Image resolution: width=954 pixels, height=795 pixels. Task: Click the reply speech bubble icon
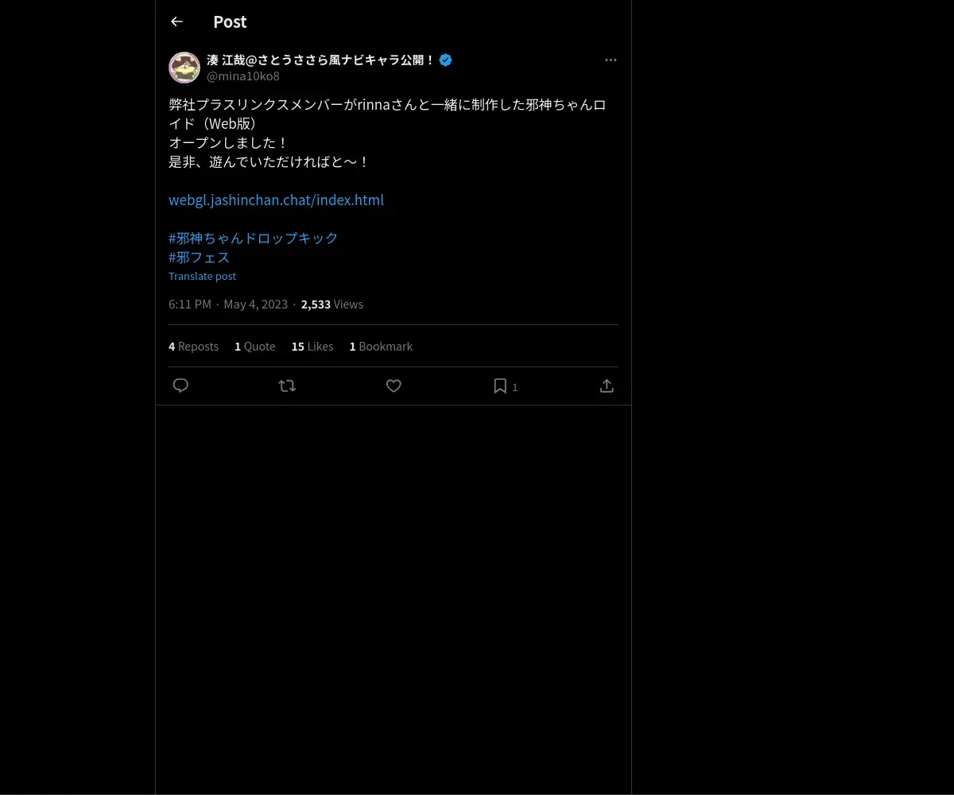click(x=180, y=386)
